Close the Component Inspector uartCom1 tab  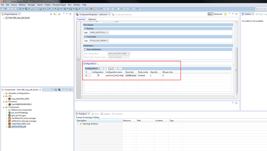point(109,14)
